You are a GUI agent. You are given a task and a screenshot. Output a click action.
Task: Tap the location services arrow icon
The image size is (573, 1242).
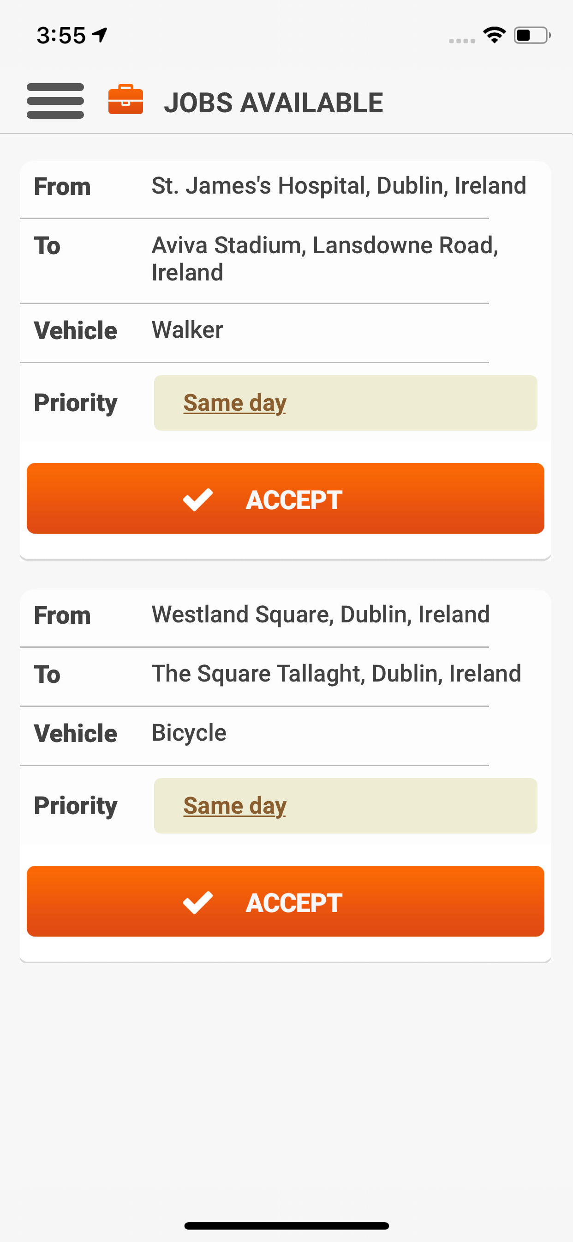click(x=100, y=35)
